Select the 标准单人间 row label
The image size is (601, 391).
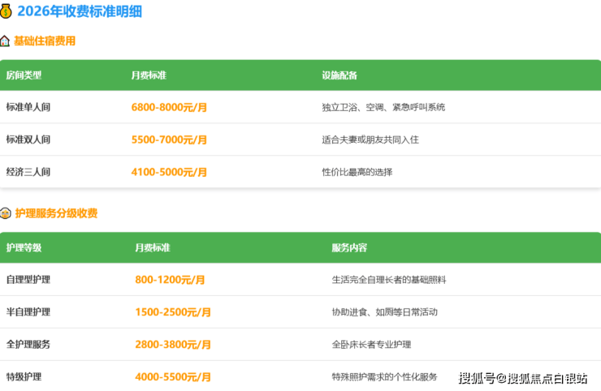28,107
